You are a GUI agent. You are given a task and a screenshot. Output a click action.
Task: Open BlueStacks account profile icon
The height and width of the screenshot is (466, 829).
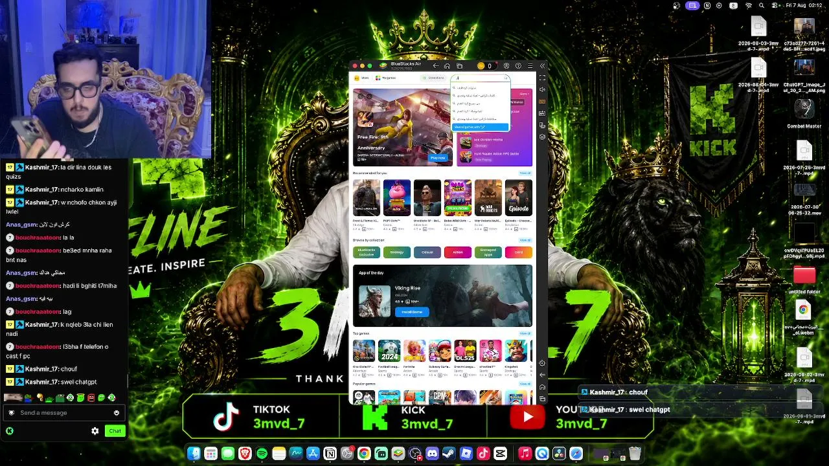pyautogui.click(x=506, y=65)
